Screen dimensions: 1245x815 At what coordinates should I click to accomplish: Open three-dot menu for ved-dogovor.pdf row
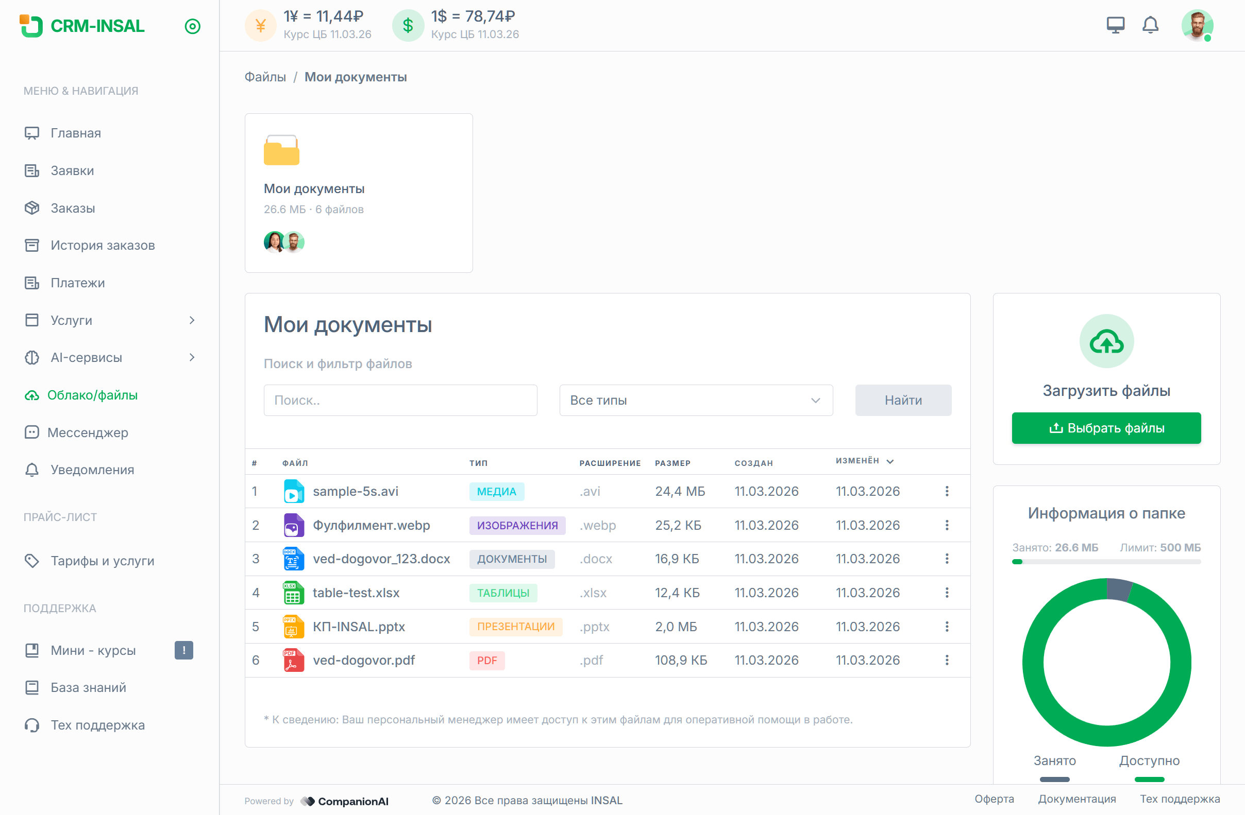point(946,660)
